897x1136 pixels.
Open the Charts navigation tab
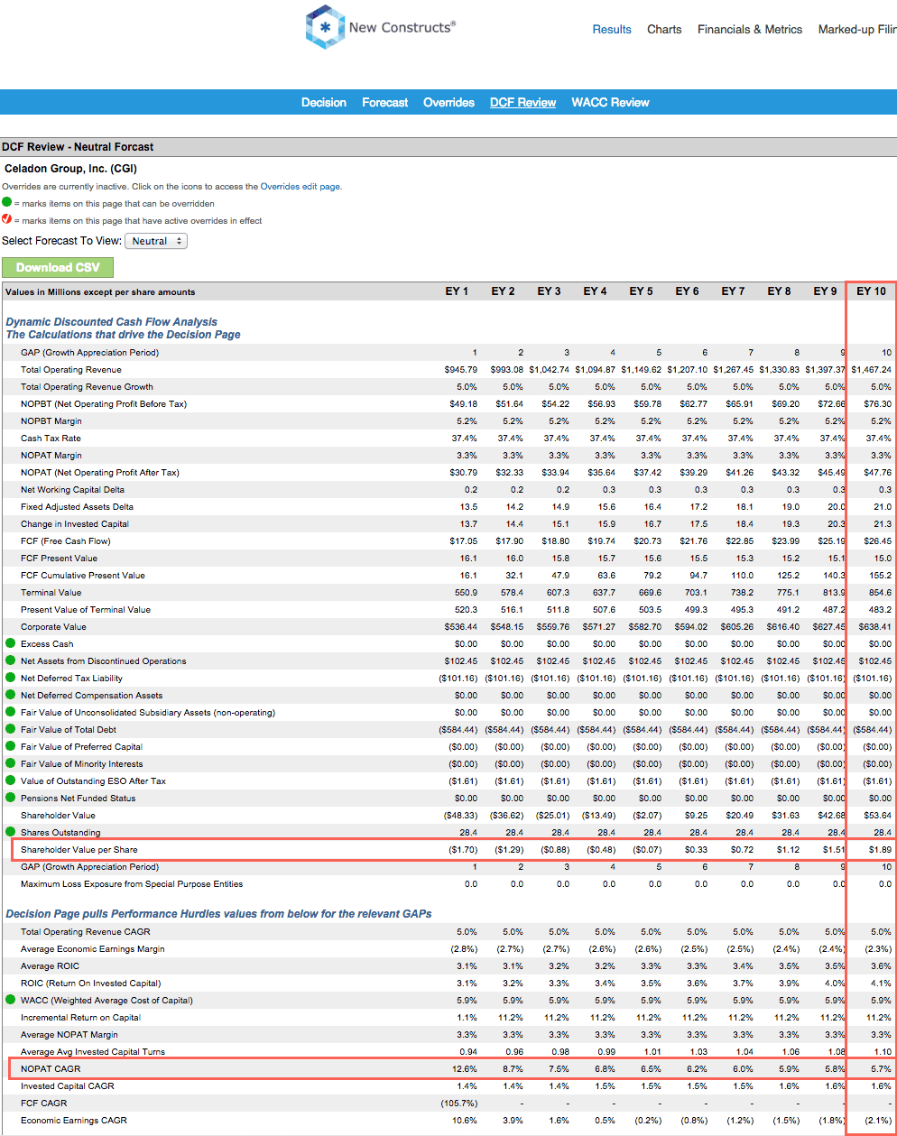[x=664, y=30]
